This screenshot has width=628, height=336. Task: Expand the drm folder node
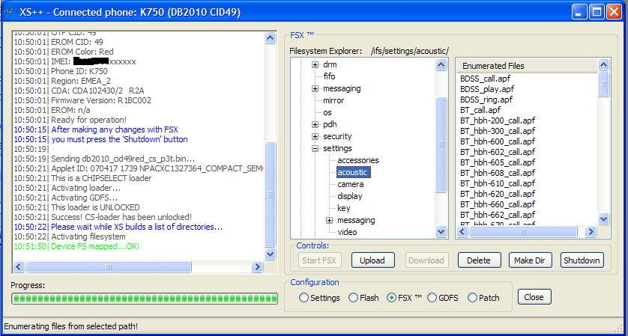(x=315, y=64)
